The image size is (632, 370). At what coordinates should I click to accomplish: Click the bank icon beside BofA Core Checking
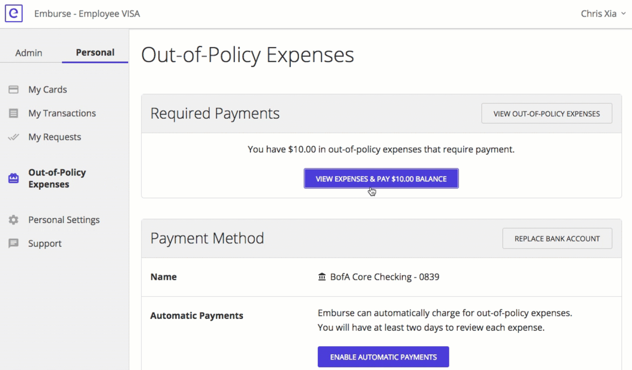322,277
